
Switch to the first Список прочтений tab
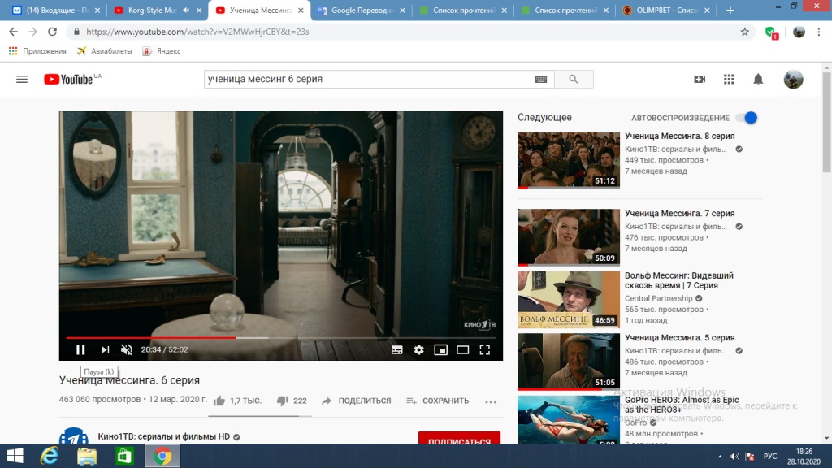[x=462, y=10]
